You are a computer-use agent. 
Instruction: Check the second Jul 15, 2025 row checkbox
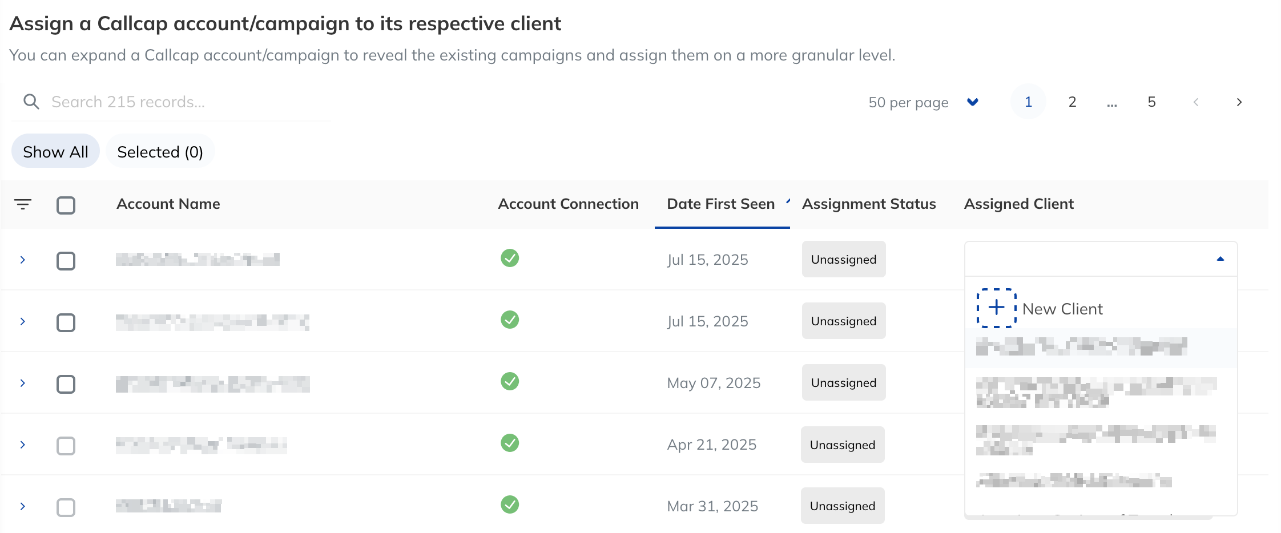[x=66, y=322]
